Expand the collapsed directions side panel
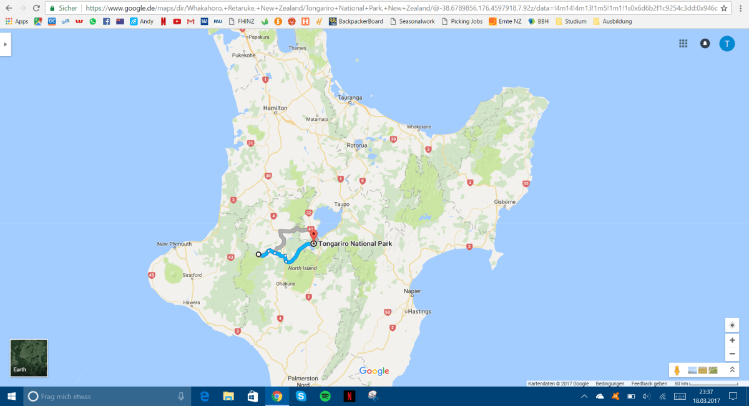 [x=5, y=44]
